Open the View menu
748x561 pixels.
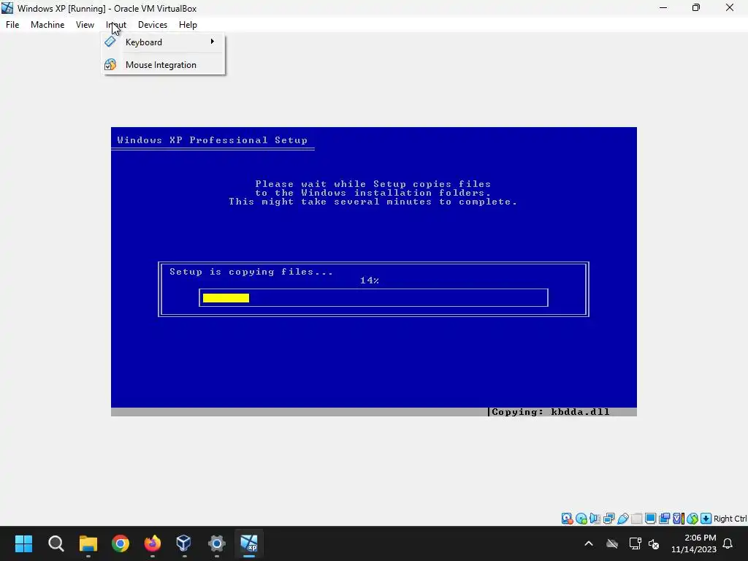coord(85,25)
